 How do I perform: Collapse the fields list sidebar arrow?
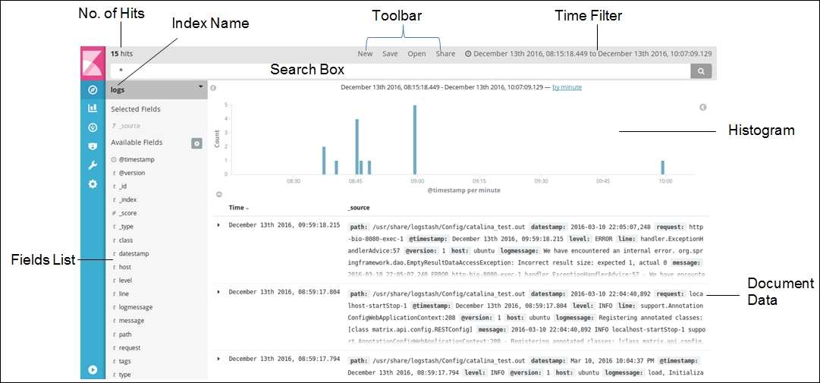pos(213,88)
